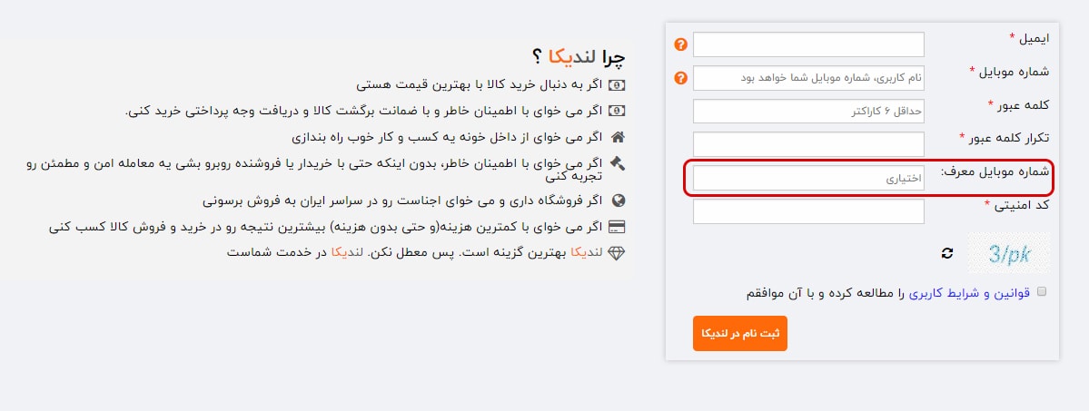Click the diamond icon beside last Lendika line
This screenshot has width=1089, height=411.
617,253
